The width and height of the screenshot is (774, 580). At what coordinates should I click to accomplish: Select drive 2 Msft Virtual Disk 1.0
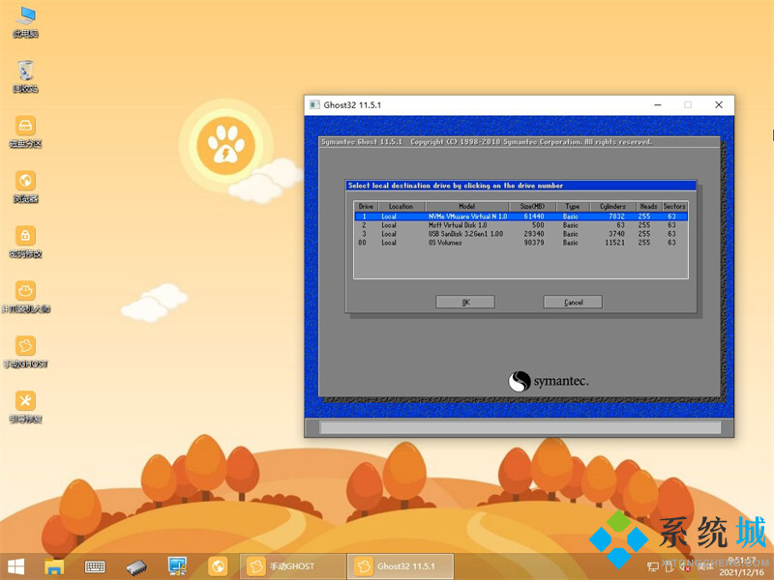coord(521,225)
